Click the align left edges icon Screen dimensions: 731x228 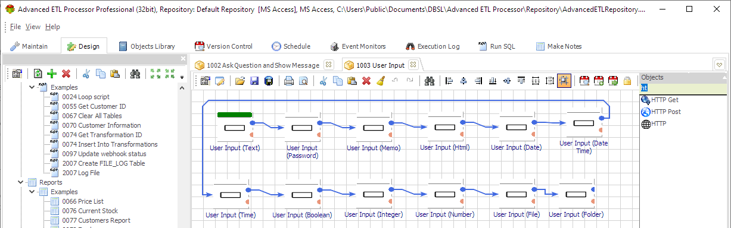[449, 81]
